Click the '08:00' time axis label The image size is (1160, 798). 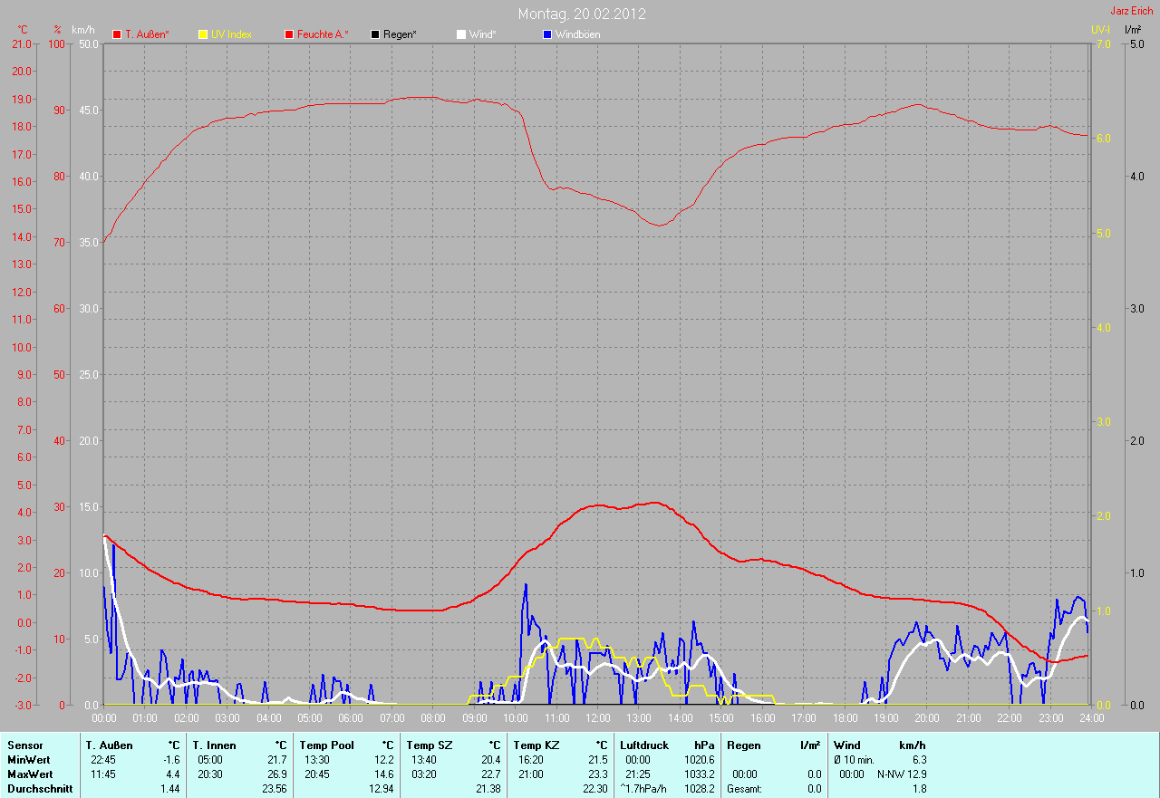pyautogui.click(x=433, y=718)
